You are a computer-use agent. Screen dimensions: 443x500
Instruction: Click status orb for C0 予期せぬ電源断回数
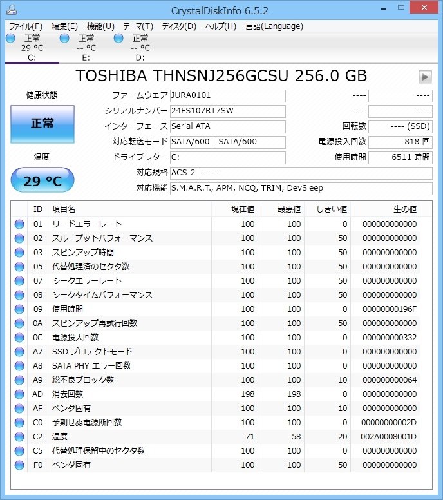click(19, 423)
